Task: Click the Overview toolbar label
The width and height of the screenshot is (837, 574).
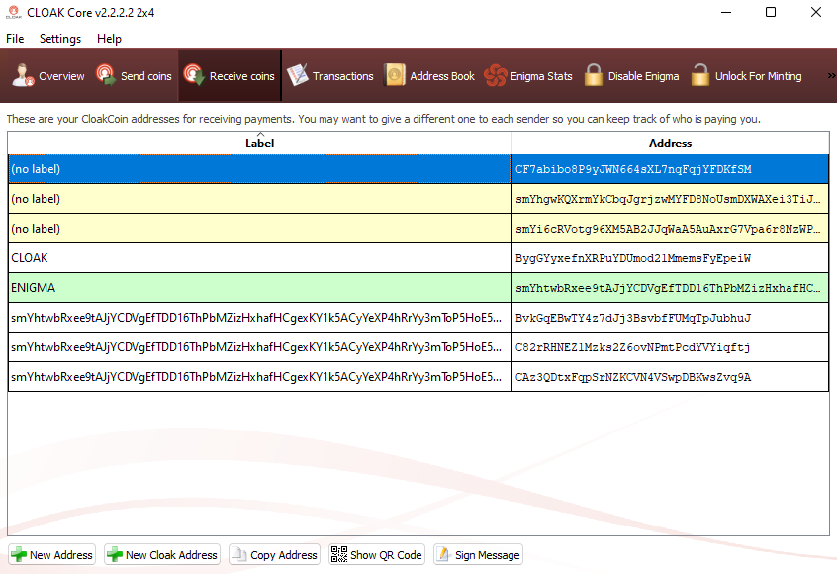Action: point(62,76)
